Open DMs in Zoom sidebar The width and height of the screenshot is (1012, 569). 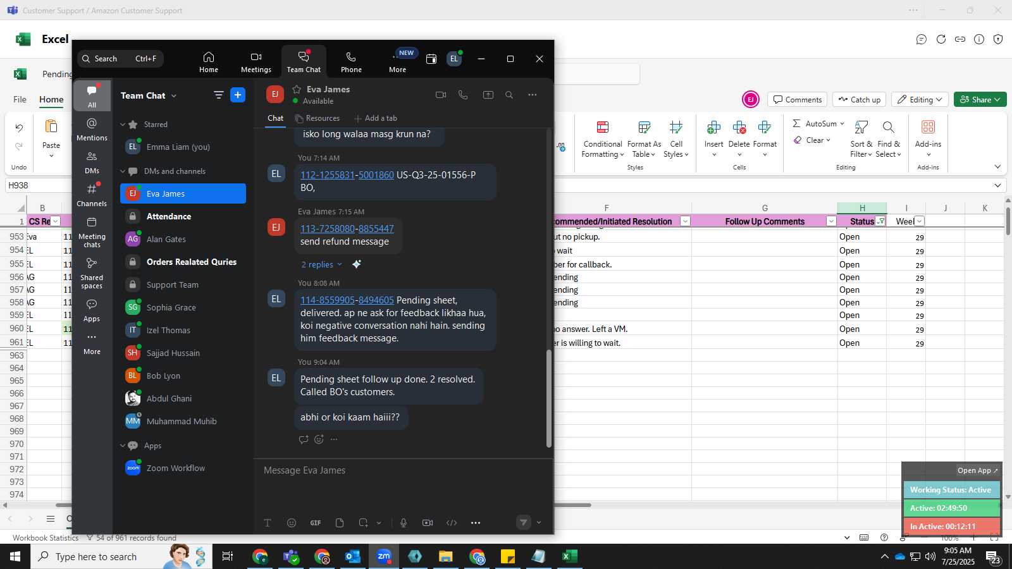92,162
